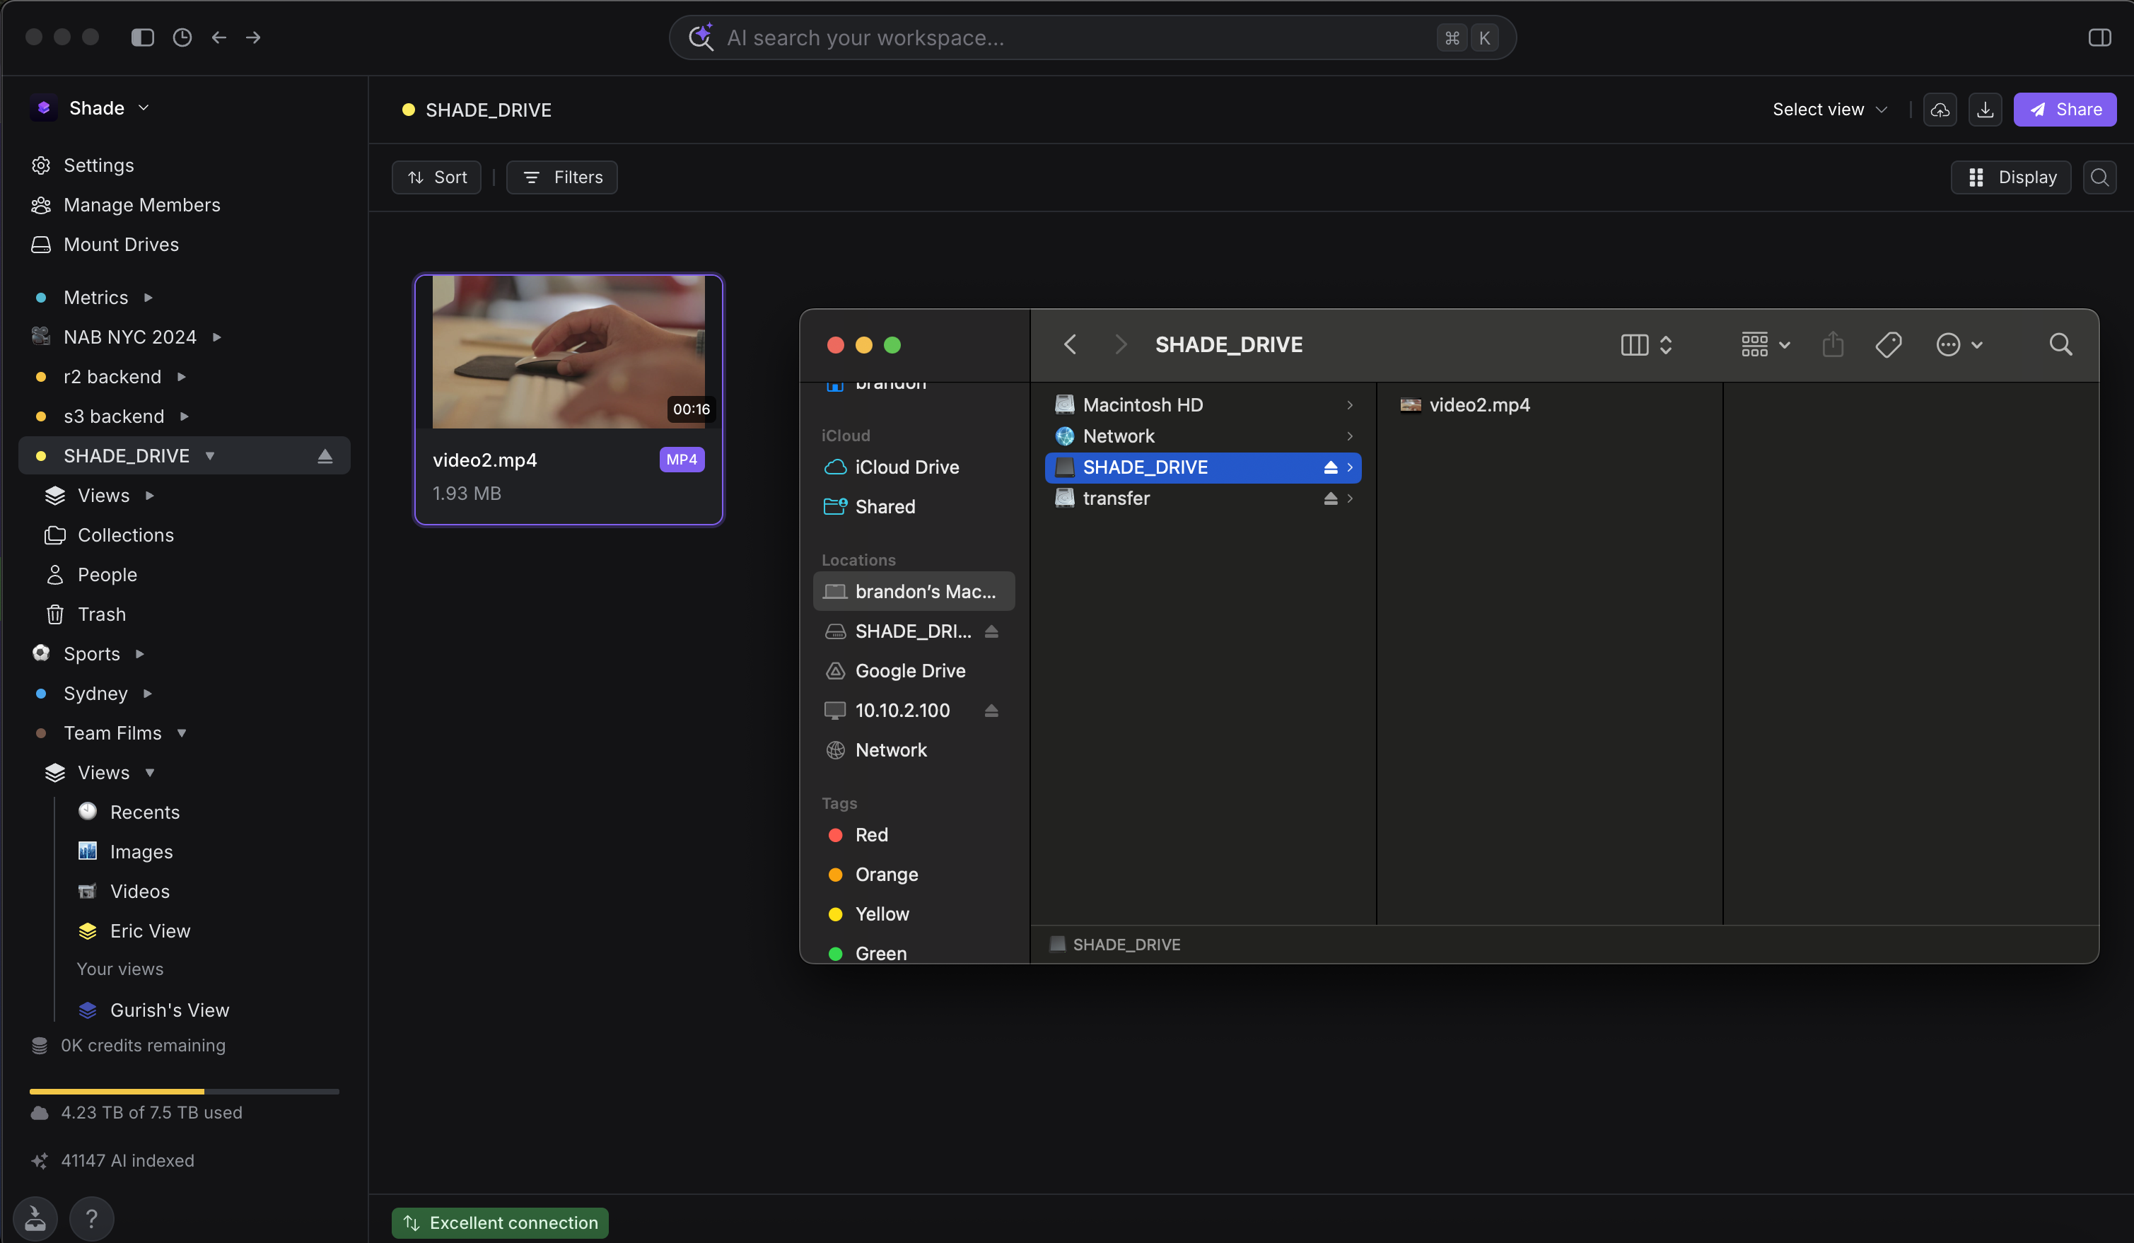
Task: Open Mount Drives in sidebar
Action: coord(121,245)
